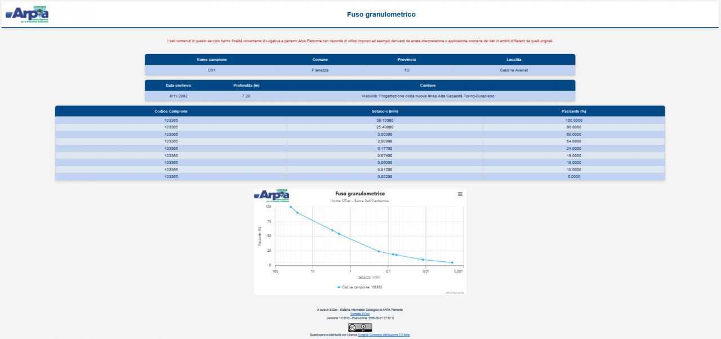Click the 'Passante (%)' y-axis title

coord(260,236)
